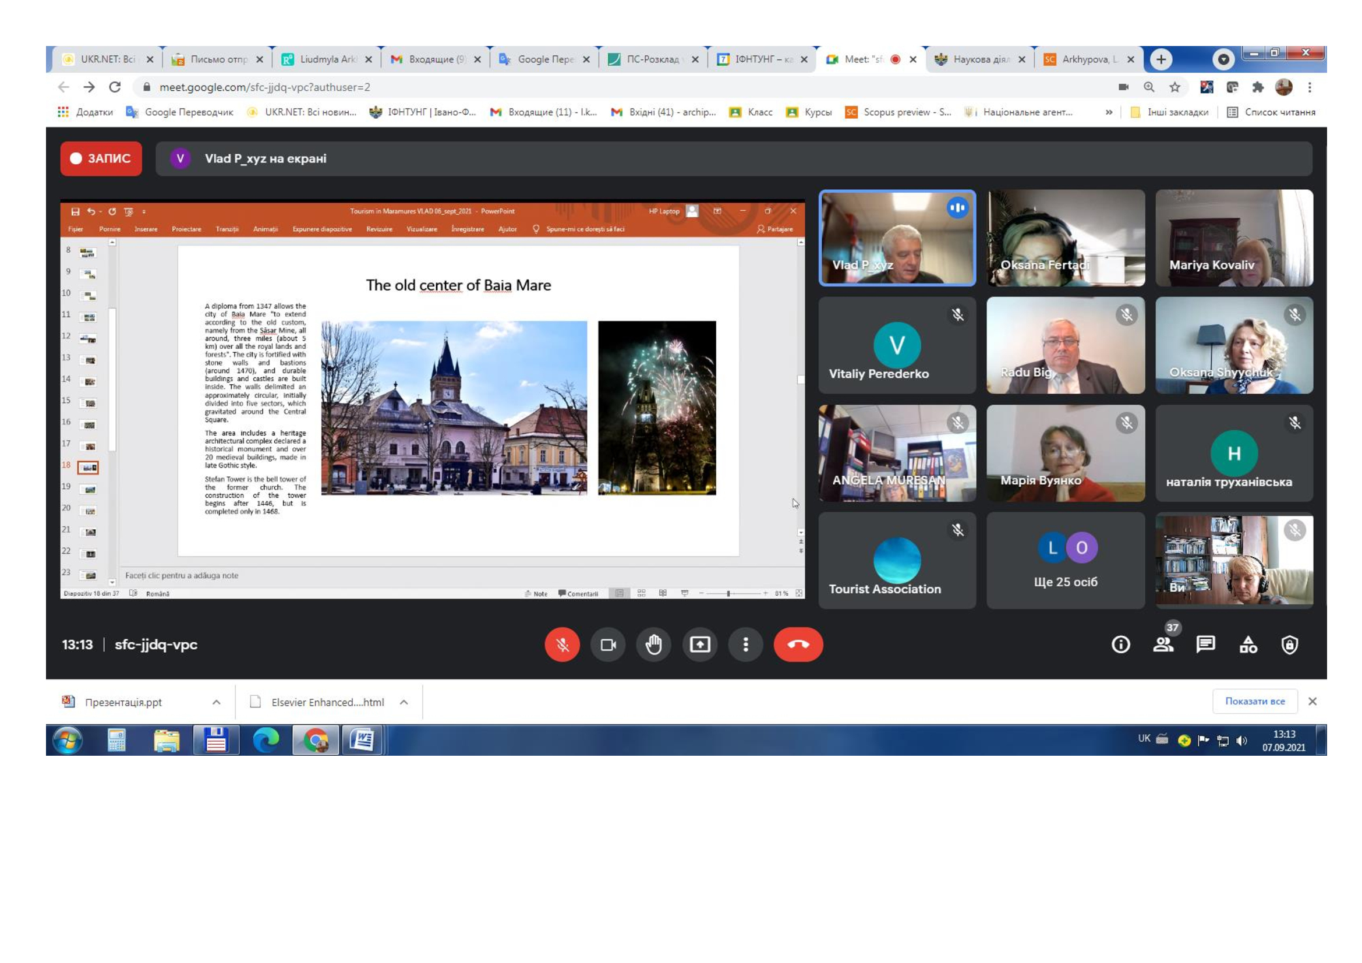Open Microsoft Edge from taskbar
This screenshot has width=1362, height=963.
265,740
